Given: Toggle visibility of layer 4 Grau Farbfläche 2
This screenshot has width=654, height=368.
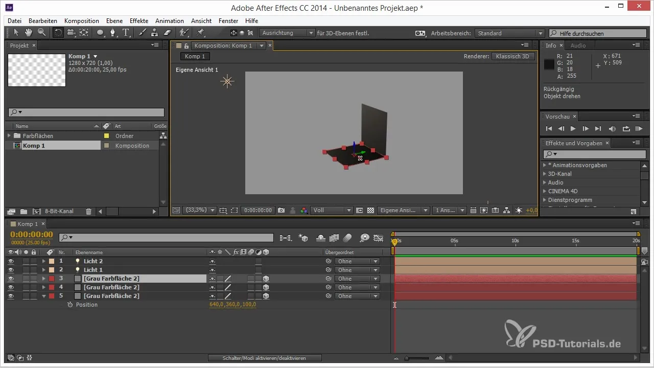Looking at the screenshot, I should coord(11,287).
